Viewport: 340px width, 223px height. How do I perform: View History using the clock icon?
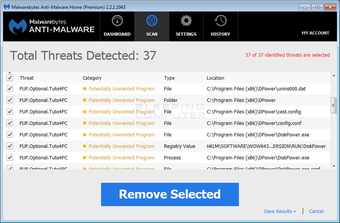(221, 21)
